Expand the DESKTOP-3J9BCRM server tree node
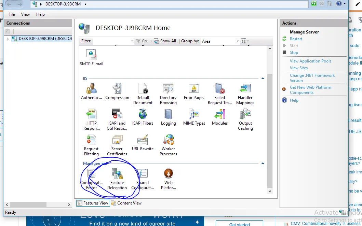This screenshot has height=226, width=362. click(8, 39)
